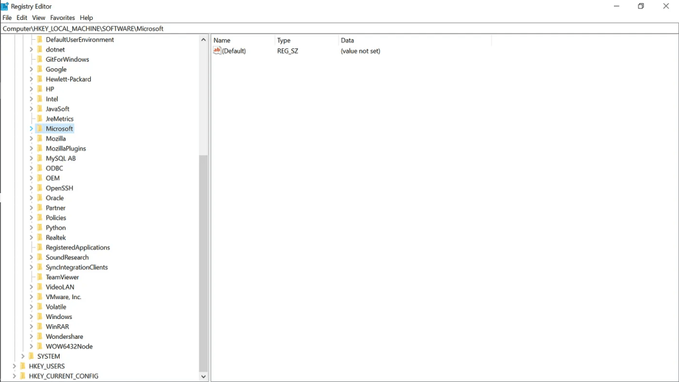679x382 pixels.
Task: Click the HKEY_USERS hive folder icon
Action: click(x=23, y=366)
